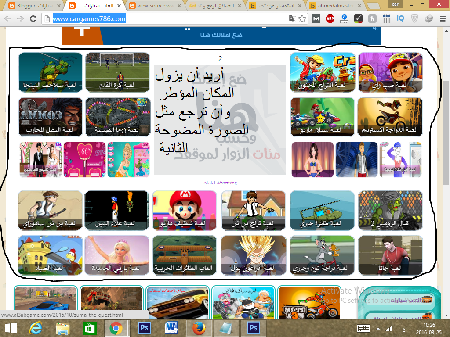Image resolution: width=450 pixels, height=337 pixels.
Task: Open the لعبة ادراغون بول game
Action: coord(254,255)
